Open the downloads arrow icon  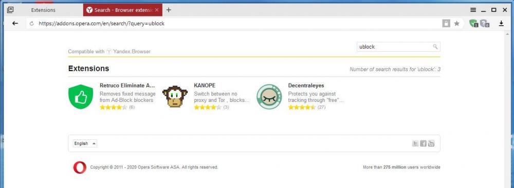501,24
